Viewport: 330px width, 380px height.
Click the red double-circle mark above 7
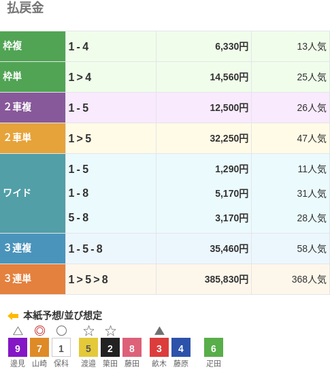39,330
